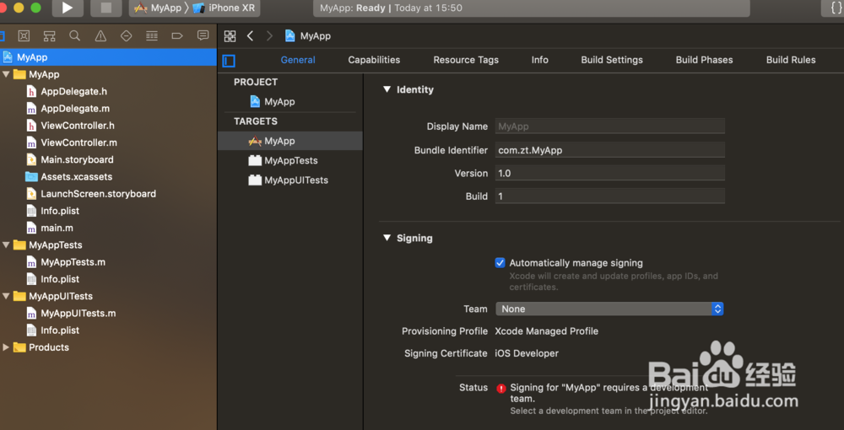Collapse the Signing section

(x=387, y=238)
